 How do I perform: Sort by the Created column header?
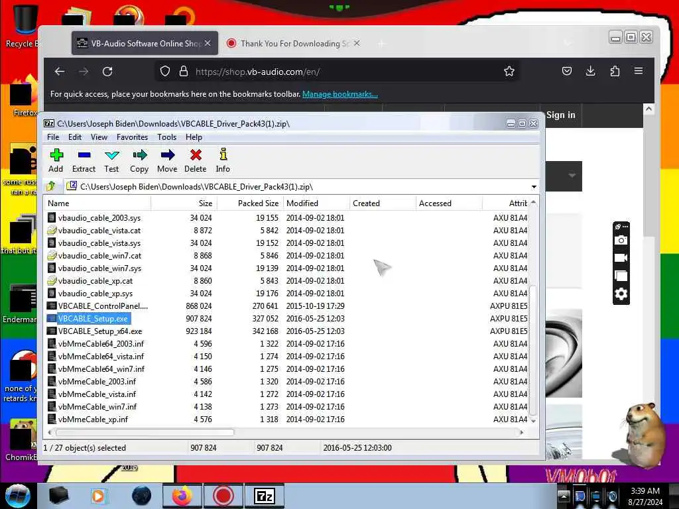point(383,203)
